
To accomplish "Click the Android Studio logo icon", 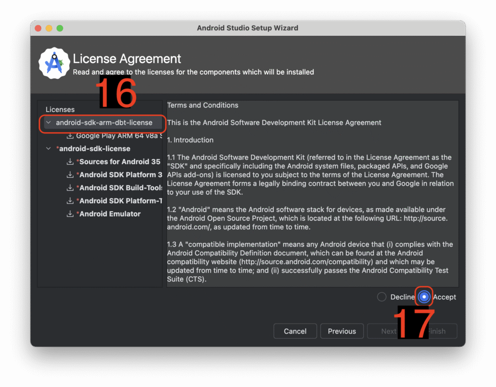I will pos(54,63).
